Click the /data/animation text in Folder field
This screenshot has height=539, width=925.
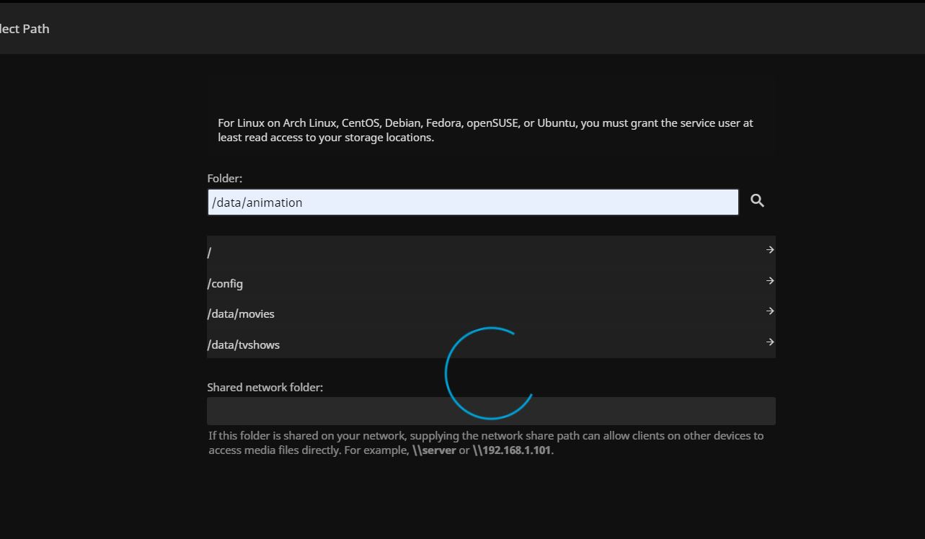click(257, 202)
